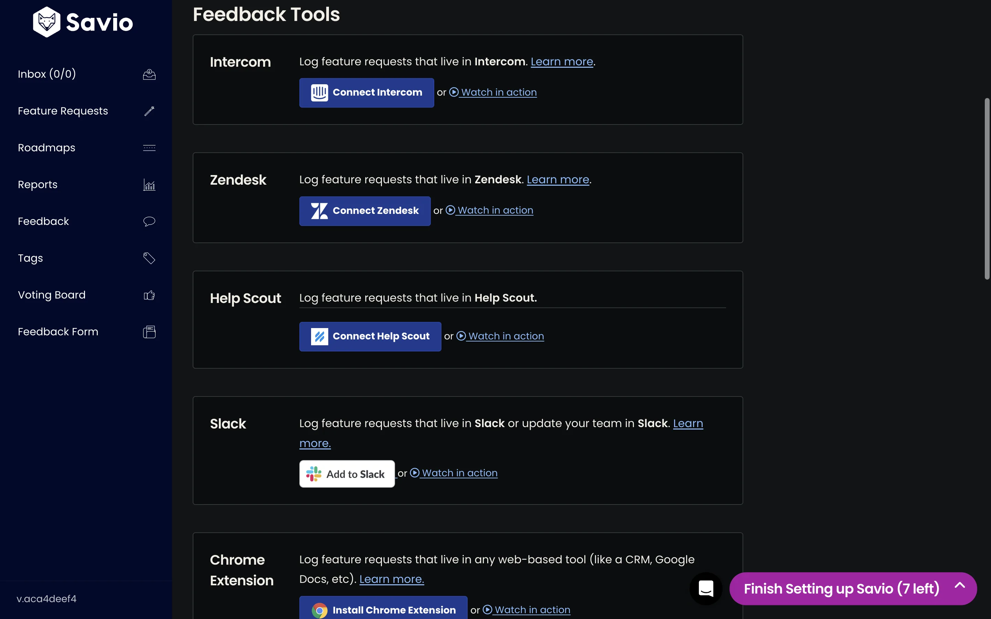Click the Help Scout logo in Connect button

319,337
